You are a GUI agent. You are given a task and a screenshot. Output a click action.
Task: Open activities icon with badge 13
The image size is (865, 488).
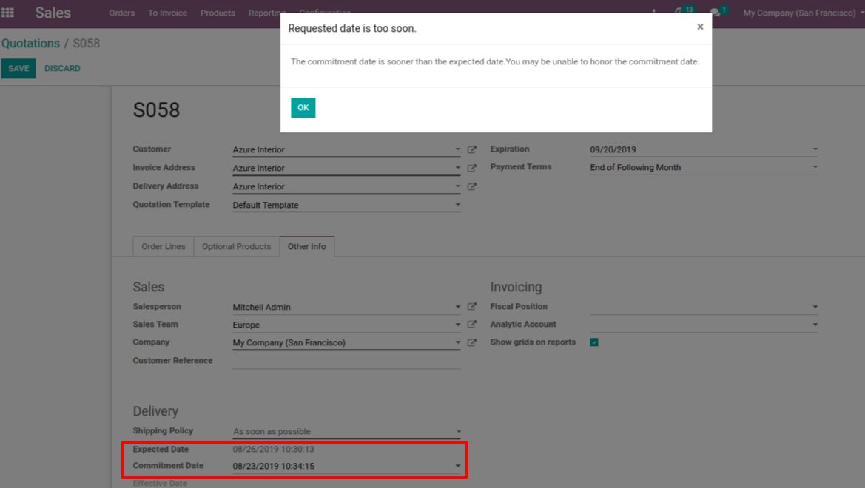point(684,11)
